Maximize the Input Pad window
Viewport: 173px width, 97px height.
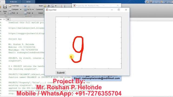pyautogui.click(x=119, y=10)
